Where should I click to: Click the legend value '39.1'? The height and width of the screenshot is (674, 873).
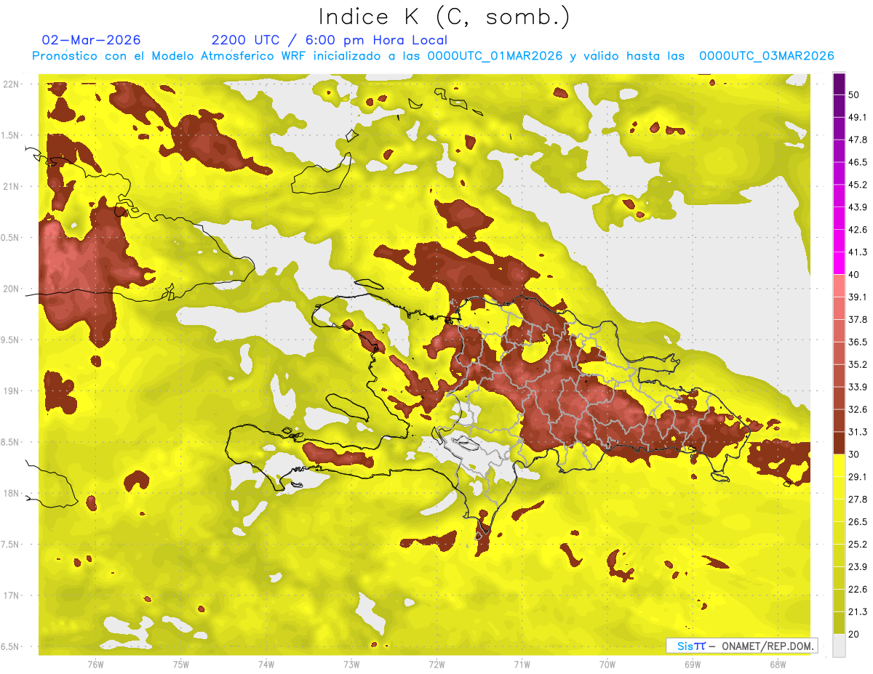(x=858, y=297)
